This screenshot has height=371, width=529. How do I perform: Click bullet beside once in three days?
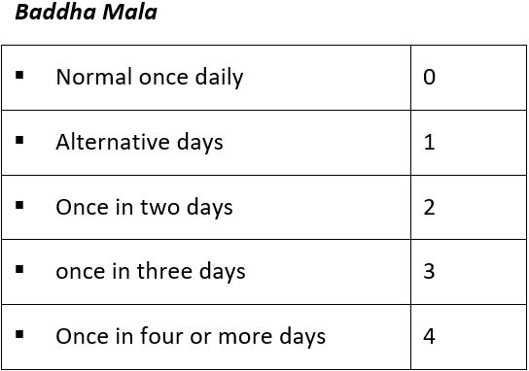(x=19, y=269)
